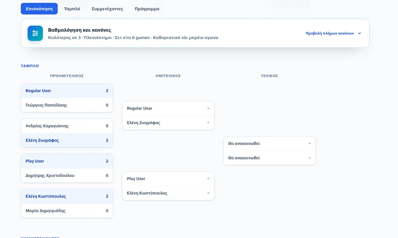Switch to the Επισκόπηση tab

pos(39,9)
